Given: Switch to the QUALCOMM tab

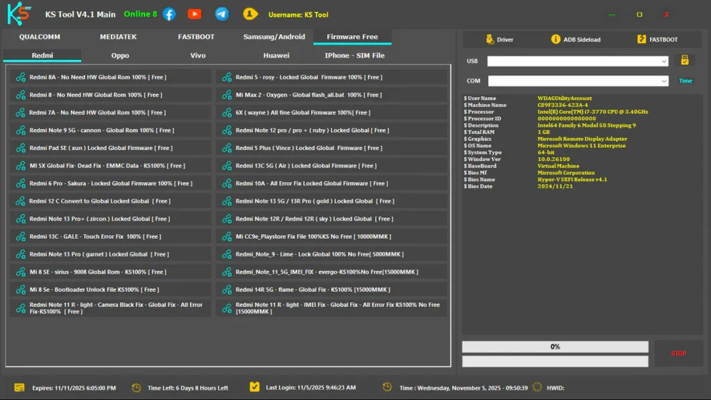Looking at the screenshot, I should pos(40,37).
